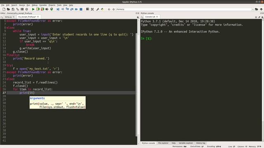
Task: Re-run last script icon
Action: 52,9
